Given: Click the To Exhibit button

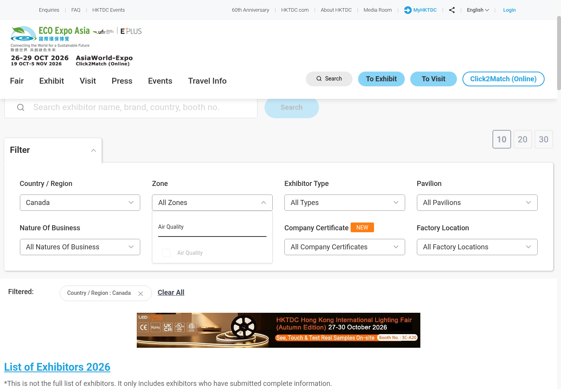Looking at the screenshot, I should click(381, 79).
